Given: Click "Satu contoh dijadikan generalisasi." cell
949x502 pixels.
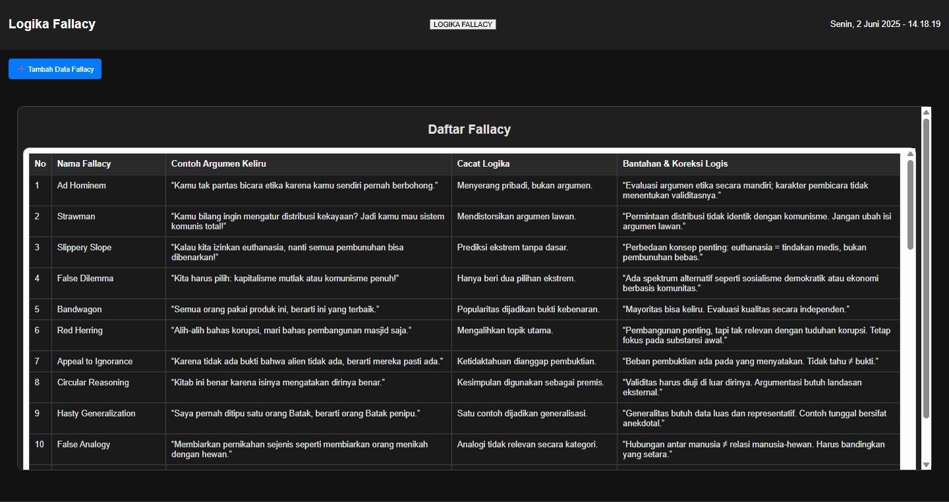Looking at the screenshot, I should [x=534, y=418].
